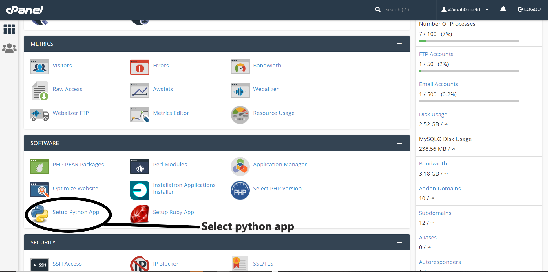Open the FTP Accounts link
Screen dimensions: 548x272
coord(436,54)
